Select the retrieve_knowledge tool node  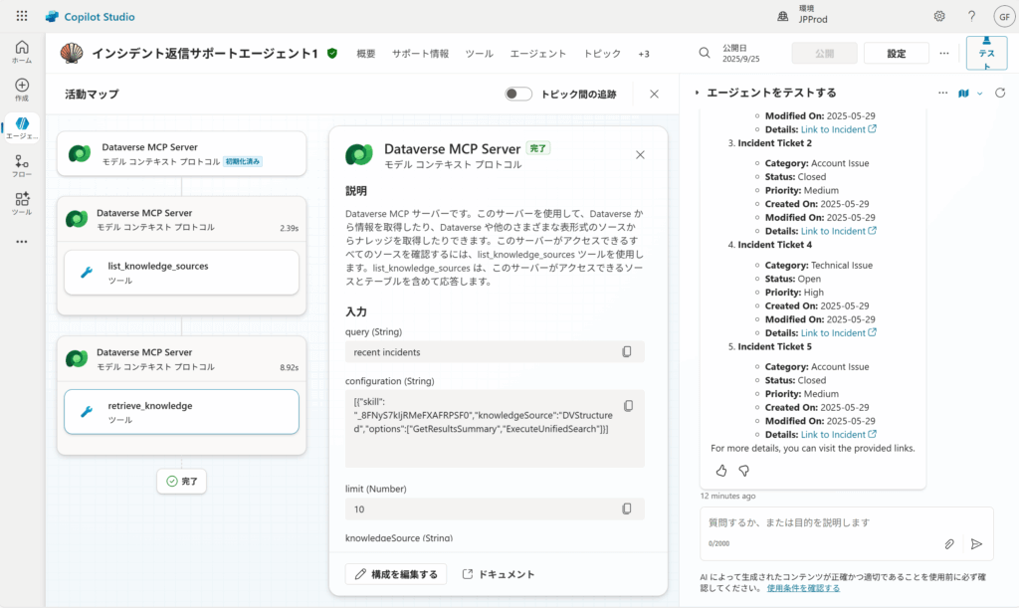[x=181, y=411]
